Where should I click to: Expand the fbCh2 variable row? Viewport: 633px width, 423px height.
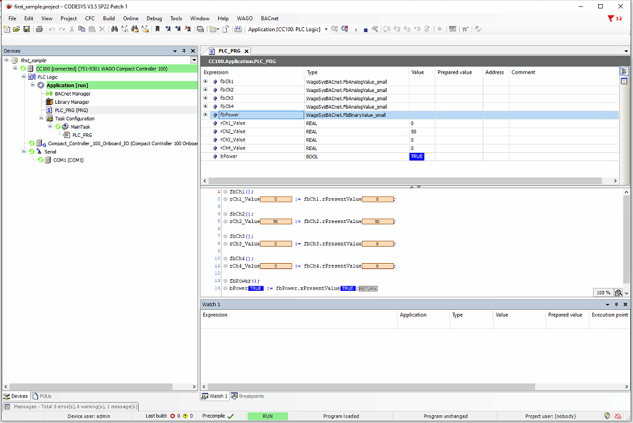[x=206, y=90]
